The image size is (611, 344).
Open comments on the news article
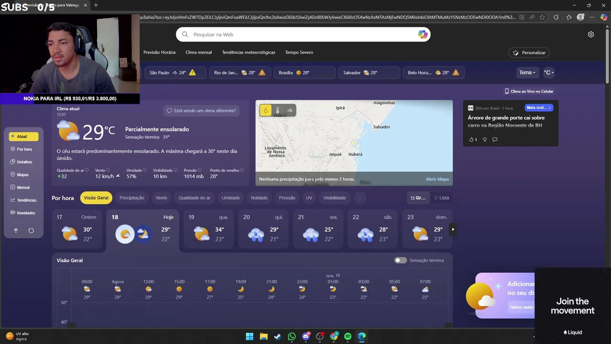click(x=495, y=140)
